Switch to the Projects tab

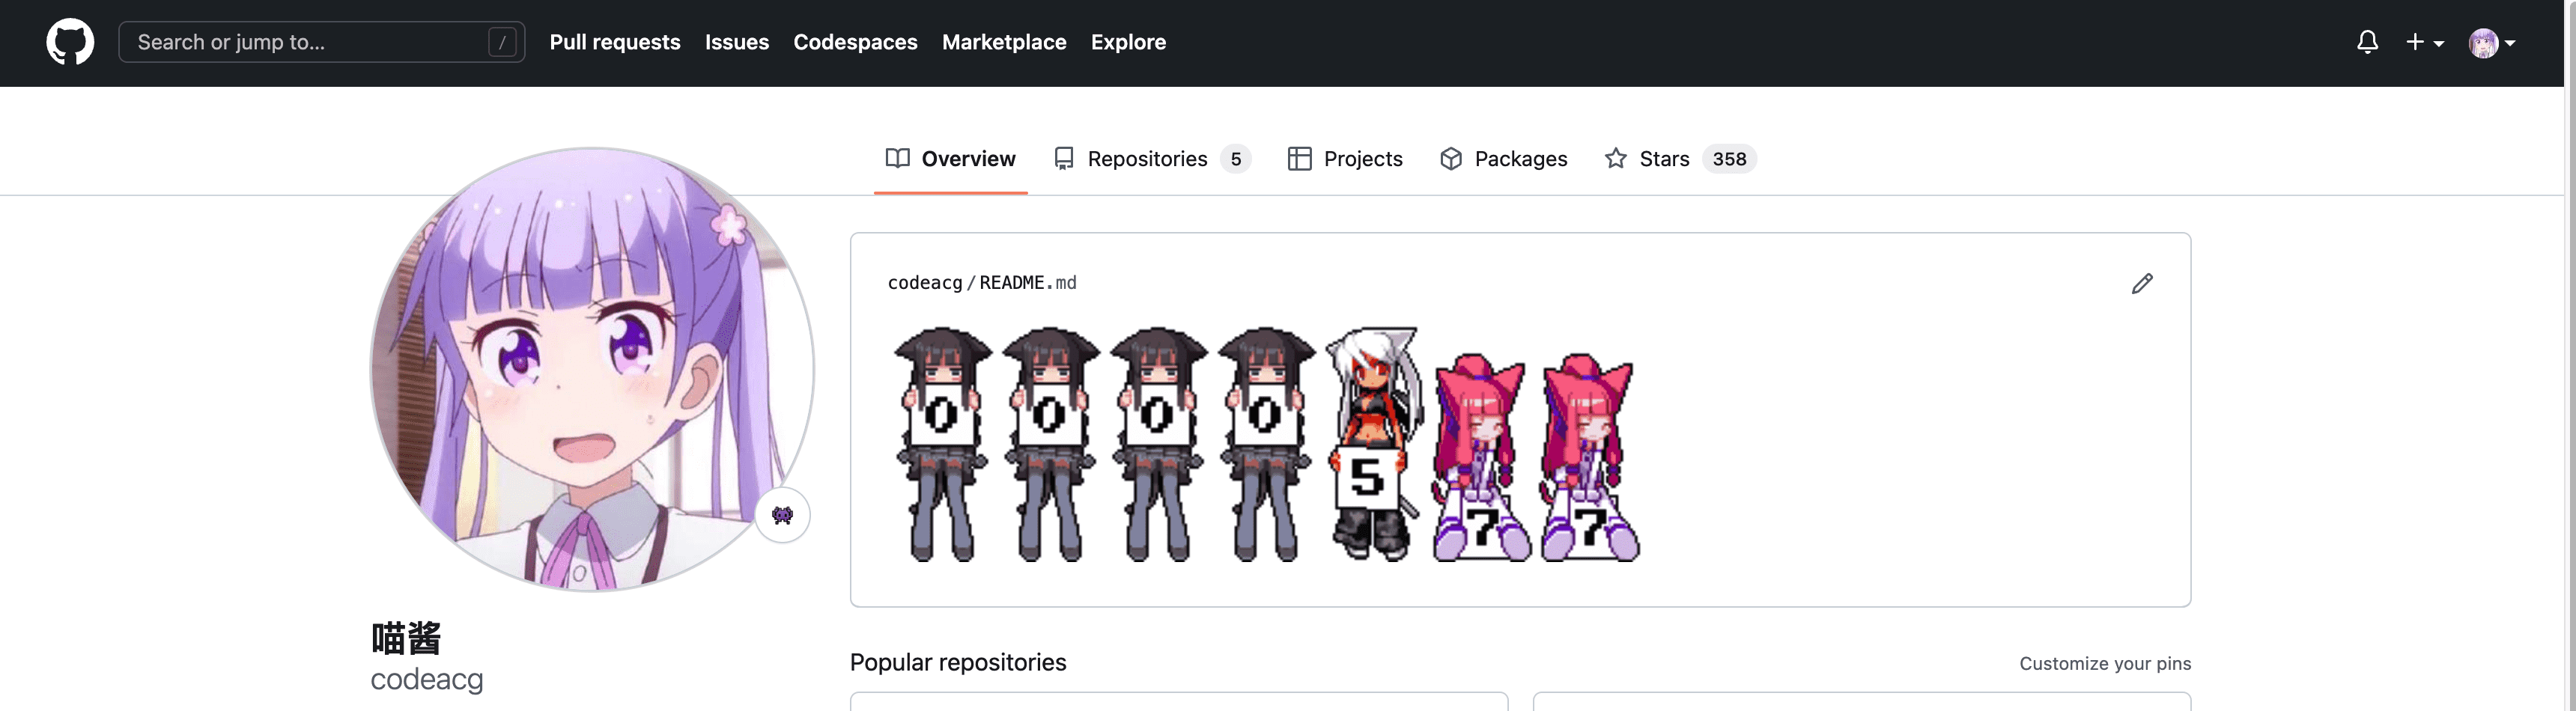point(1344,159)
